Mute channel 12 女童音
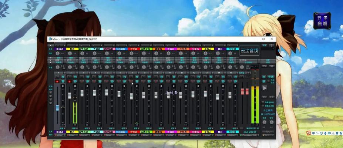Screen dimensions: 343x148 pyautogui.click(x=198, y=81)
